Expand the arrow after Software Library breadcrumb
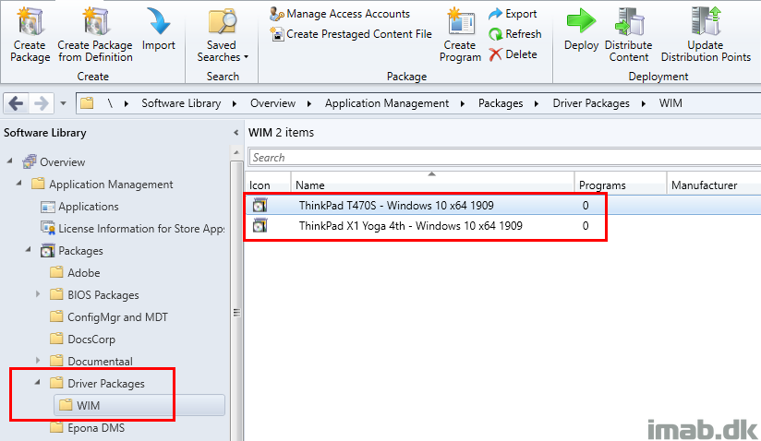 235,103
